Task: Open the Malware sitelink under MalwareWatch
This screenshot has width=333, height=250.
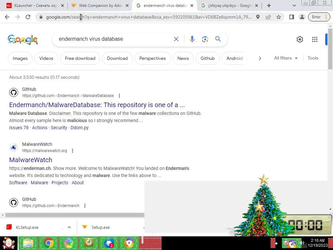Action: click(x=39, y=183)
